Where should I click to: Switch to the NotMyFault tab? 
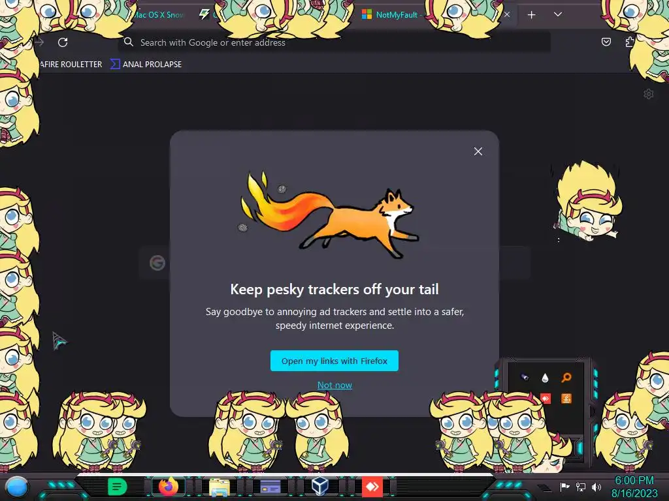point(393,14)
